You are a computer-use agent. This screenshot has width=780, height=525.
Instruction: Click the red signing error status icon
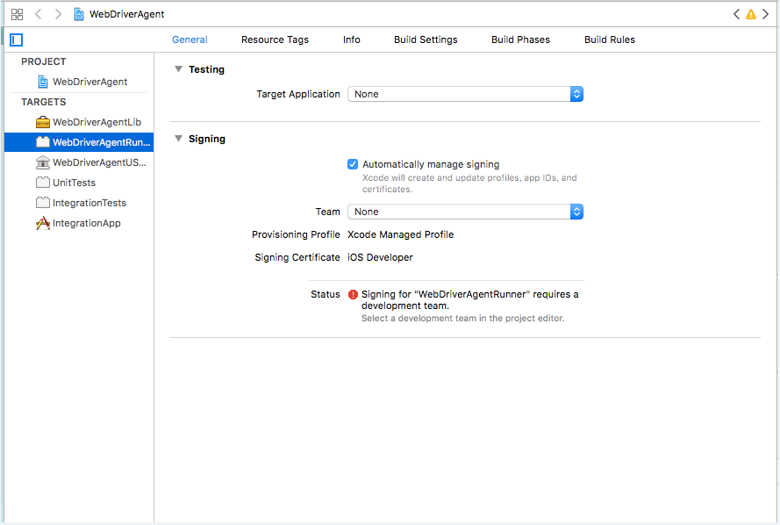click(x=353, y=295)
